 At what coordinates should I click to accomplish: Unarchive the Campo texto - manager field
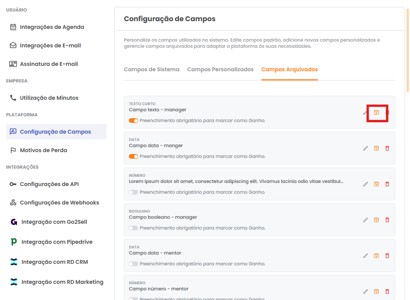click(x=376, y=112)
